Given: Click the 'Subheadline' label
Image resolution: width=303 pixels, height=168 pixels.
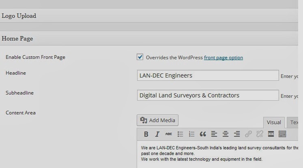Looking at the screenshot, I should 19,93.
